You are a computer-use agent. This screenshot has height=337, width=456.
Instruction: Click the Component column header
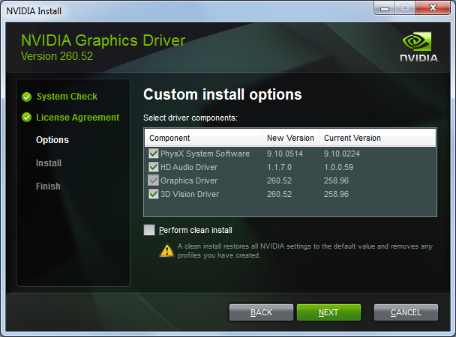(203, 138)
